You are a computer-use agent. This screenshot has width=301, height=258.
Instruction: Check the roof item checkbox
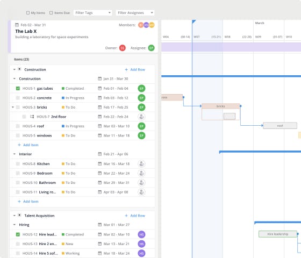(x=18, y=126)
